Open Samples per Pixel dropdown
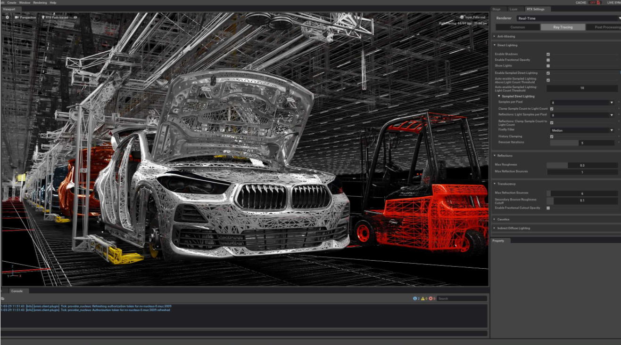The height and width of the screenshot is (345, 621). click(x=582, y=102)
